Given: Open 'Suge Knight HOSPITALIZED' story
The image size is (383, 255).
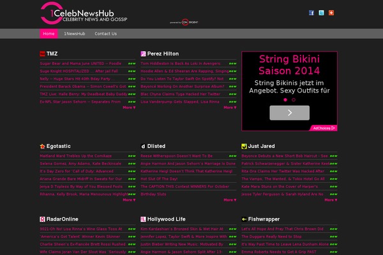Looking at the screenshot, I should (x=79, y=71).
